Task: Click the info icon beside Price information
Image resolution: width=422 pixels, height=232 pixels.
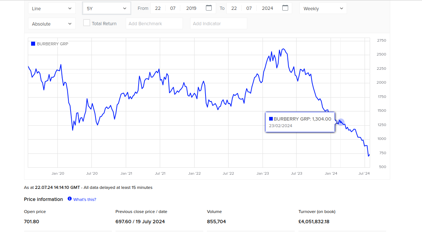Action: coord(69,199)
